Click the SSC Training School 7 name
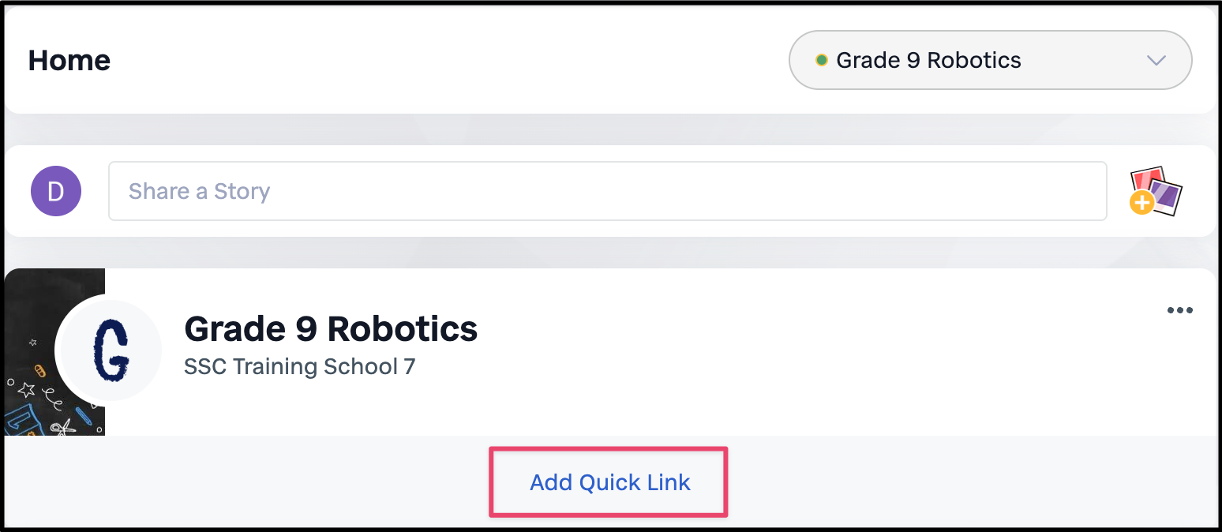This screenshot has width=1222, height=532. coord(299,366)
